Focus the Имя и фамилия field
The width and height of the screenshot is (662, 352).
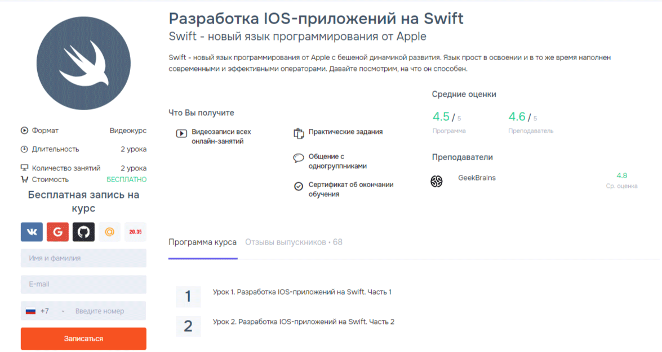83,258
